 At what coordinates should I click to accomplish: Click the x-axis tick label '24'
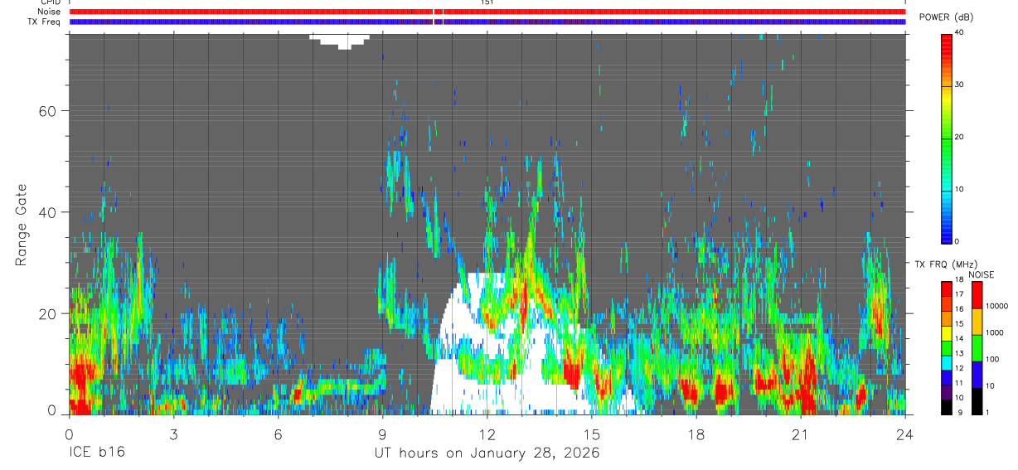pos(905,434)
